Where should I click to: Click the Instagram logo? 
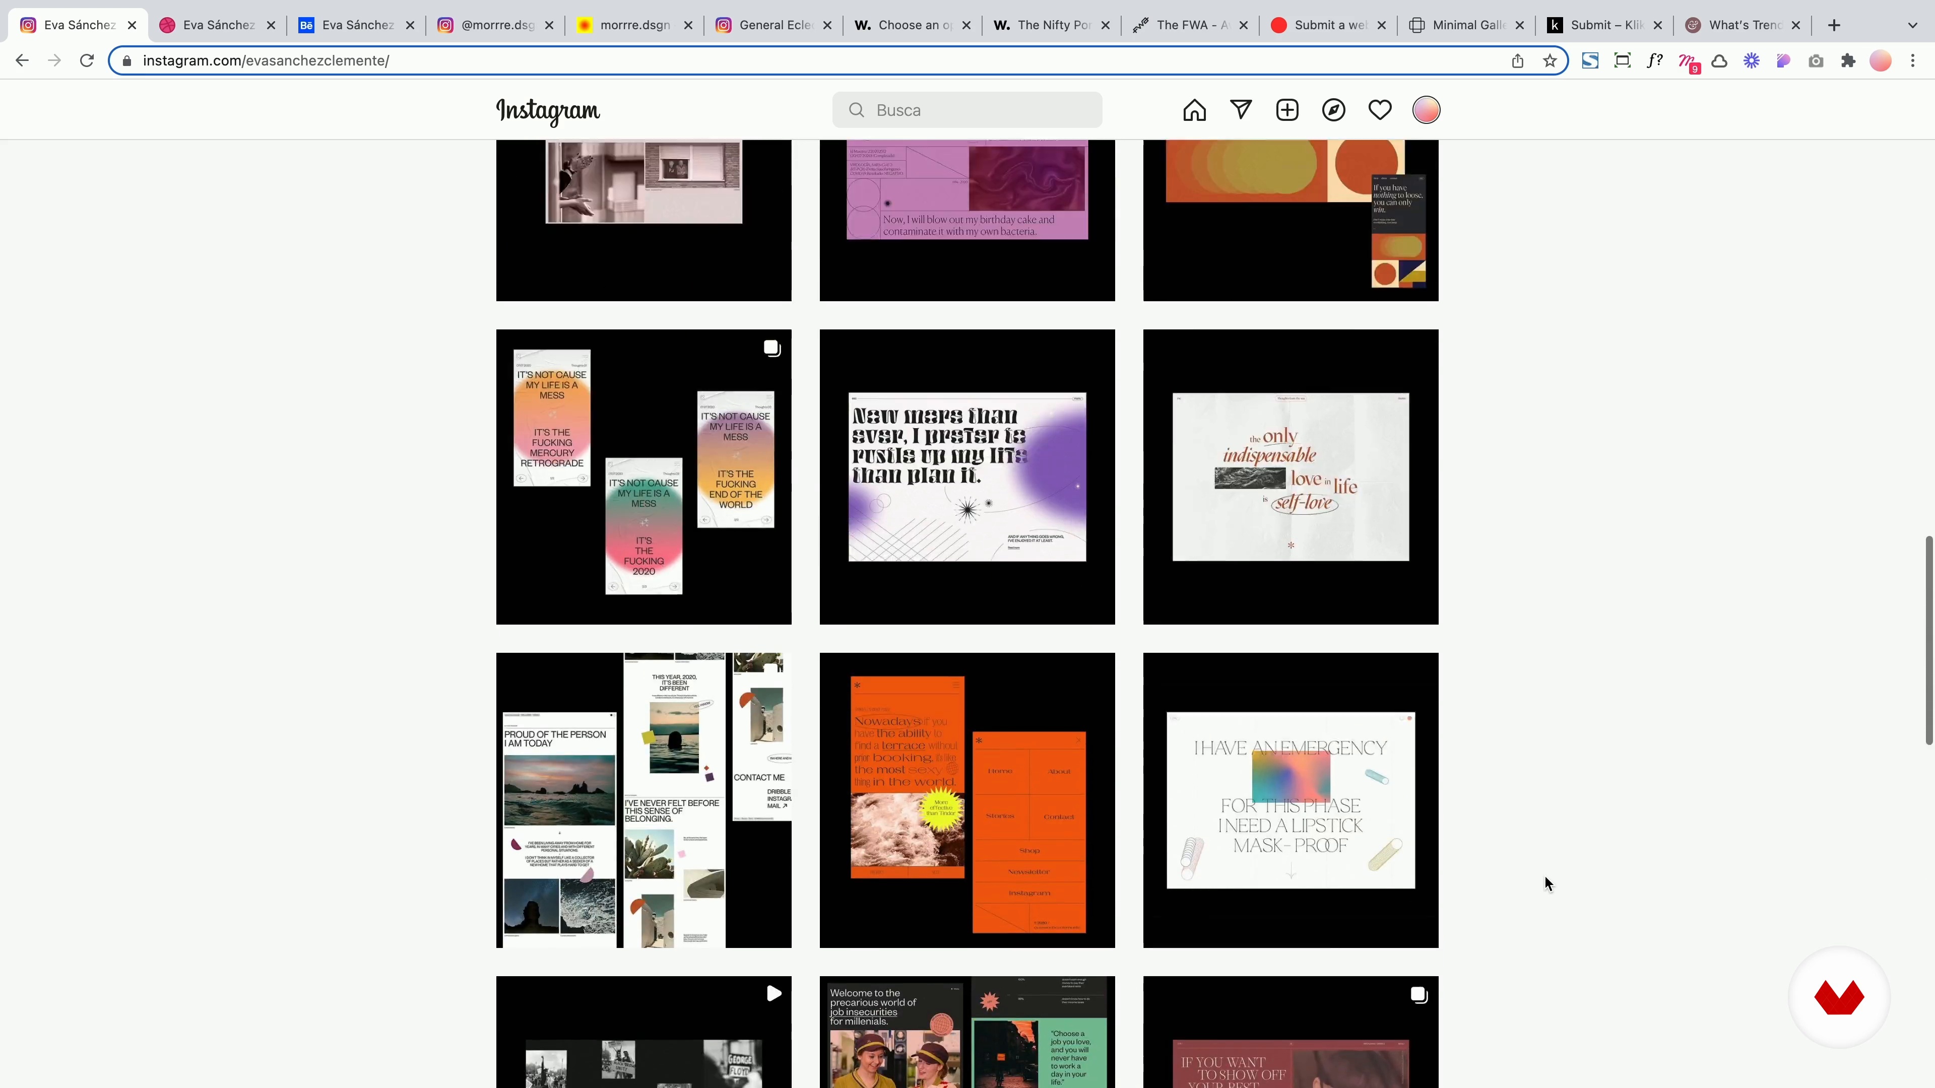(x=548, y=112)
